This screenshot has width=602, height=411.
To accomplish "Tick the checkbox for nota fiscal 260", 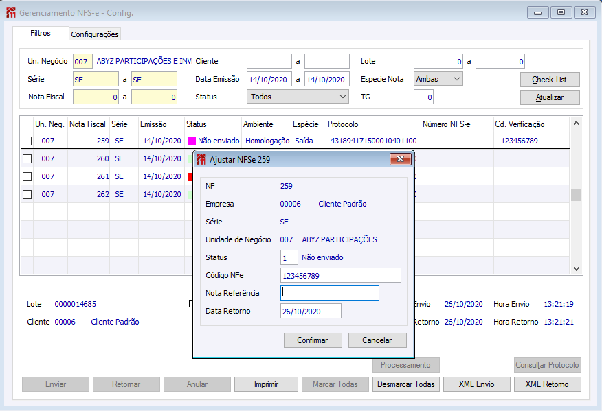I will click(27, 158).
